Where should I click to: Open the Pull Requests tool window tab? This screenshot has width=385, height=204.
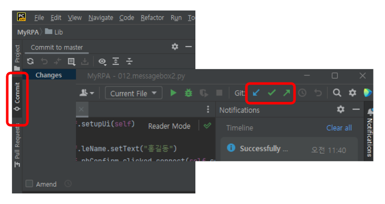tap(17, 145)
